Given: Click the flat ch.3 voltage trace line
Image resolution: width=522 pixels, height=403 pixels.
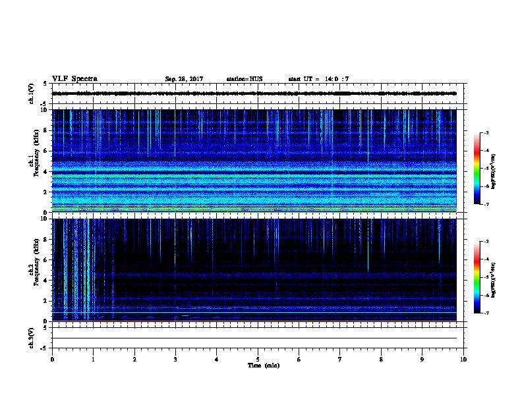Looking at the screenshot, I should coord(254,338).
